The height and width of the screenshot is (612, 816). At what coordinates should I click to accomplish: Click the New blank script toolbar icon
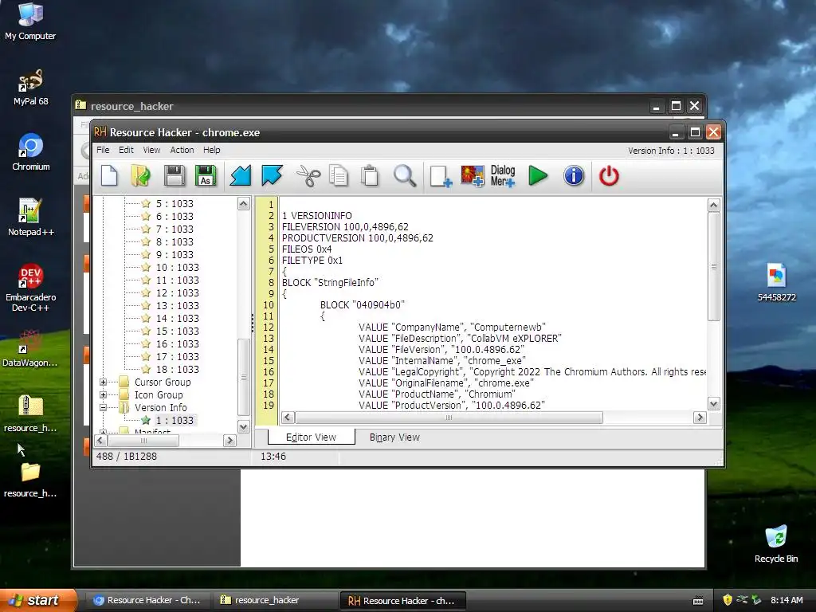109,175
